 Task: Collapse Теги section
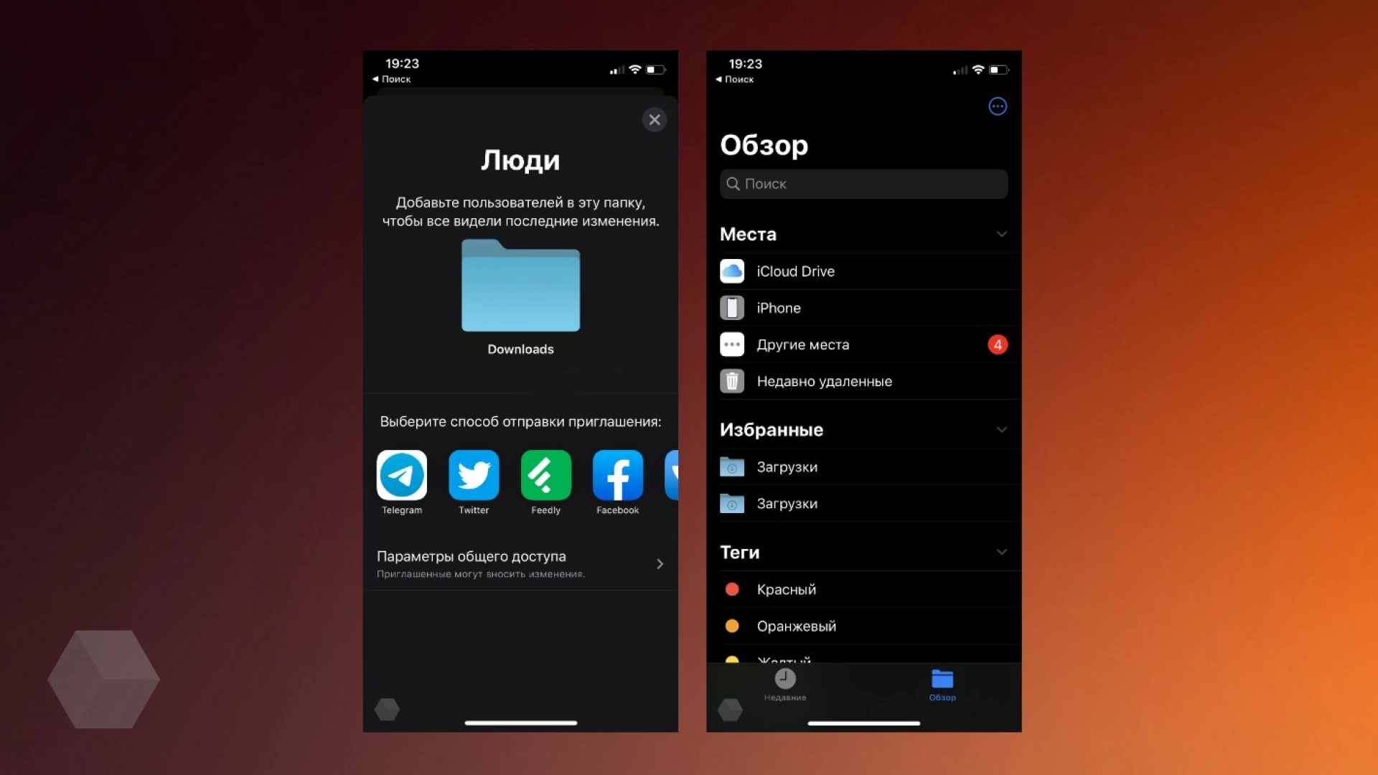point(1000,552)
